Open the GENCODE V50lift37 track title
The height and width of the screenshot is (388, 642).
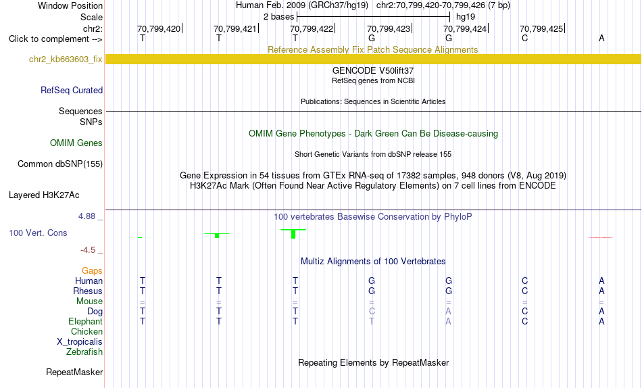[x=373, y=70]
